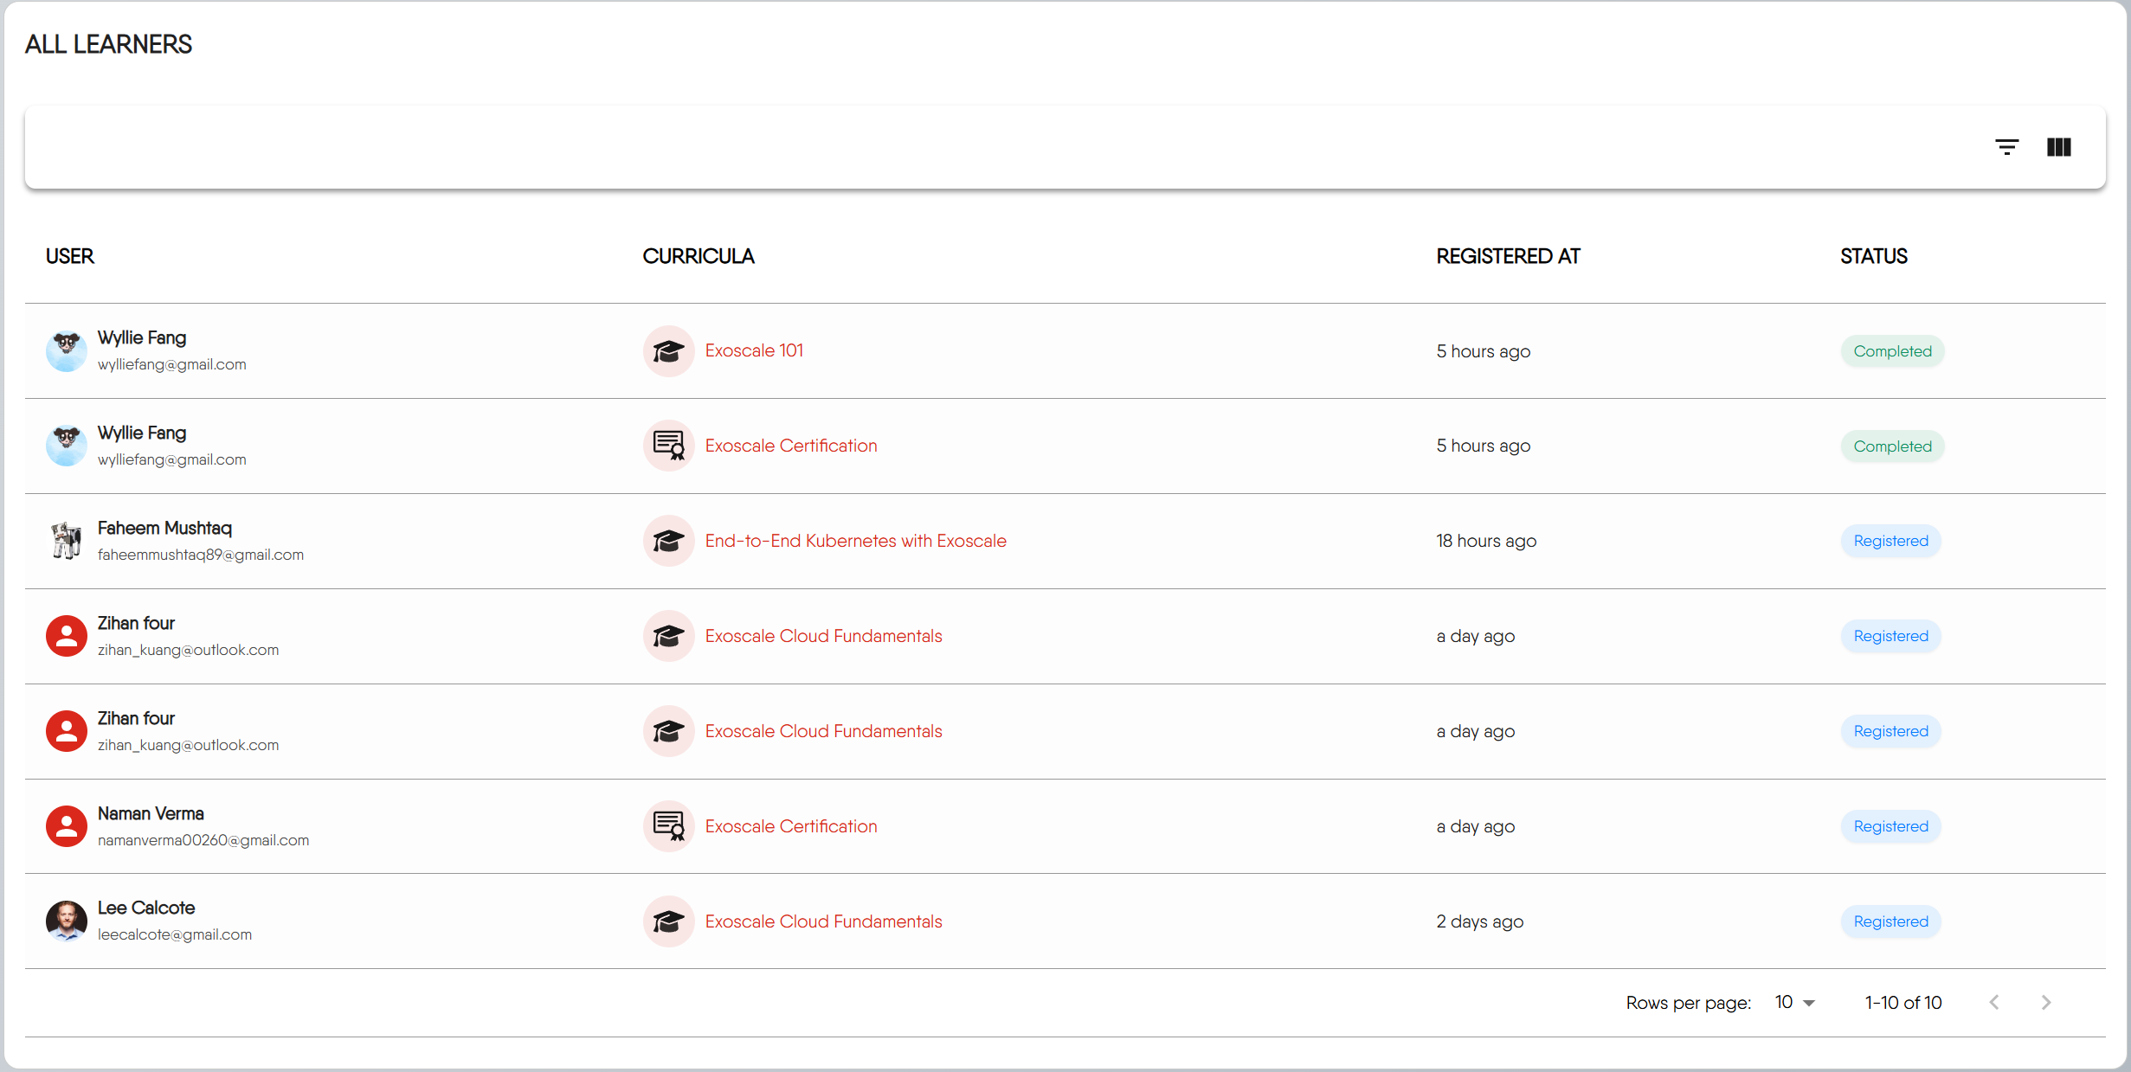2131x1072 pixels.
Task: Click Naman Verma's red avatar icon
Action: point(67,826)
